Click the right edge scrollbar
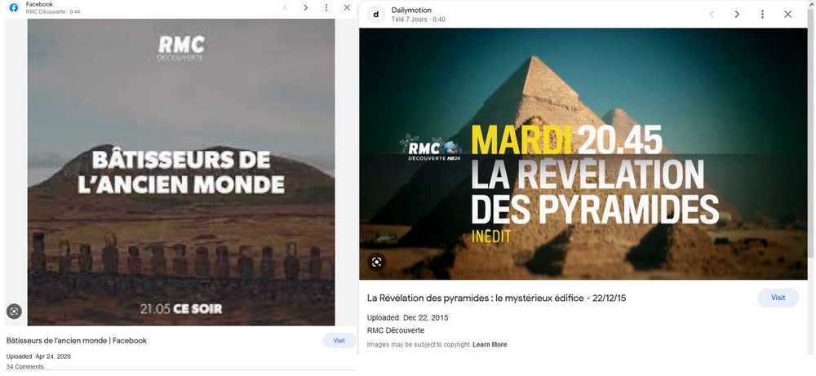This screenshot has width=816, height=376. point(813,130)
